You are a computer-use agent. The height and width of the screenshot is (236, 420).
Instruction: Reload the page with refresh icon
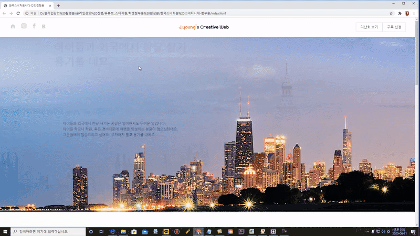[x=18, y=13]
